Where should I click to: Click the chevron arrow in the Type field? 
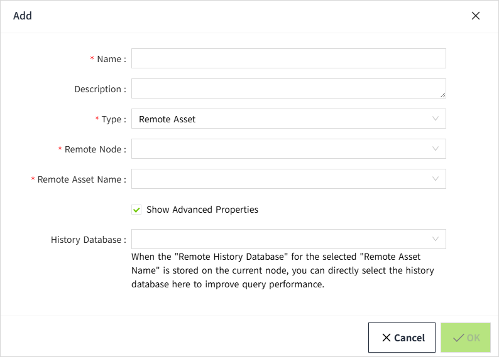436,119
